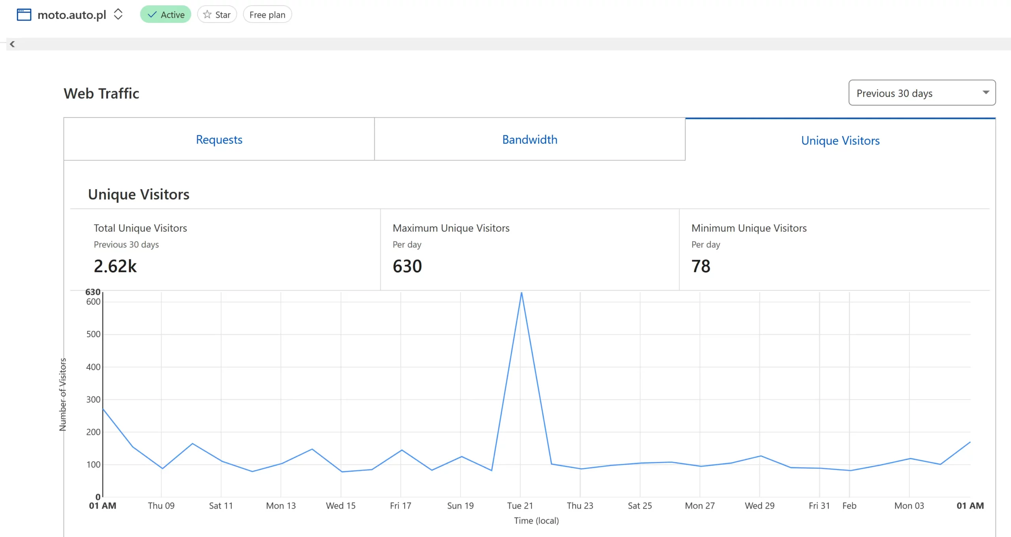This screenshot has height=537, width=1011.
Task: Click the moto.auto.pl domain name
Action: point(72,15)
